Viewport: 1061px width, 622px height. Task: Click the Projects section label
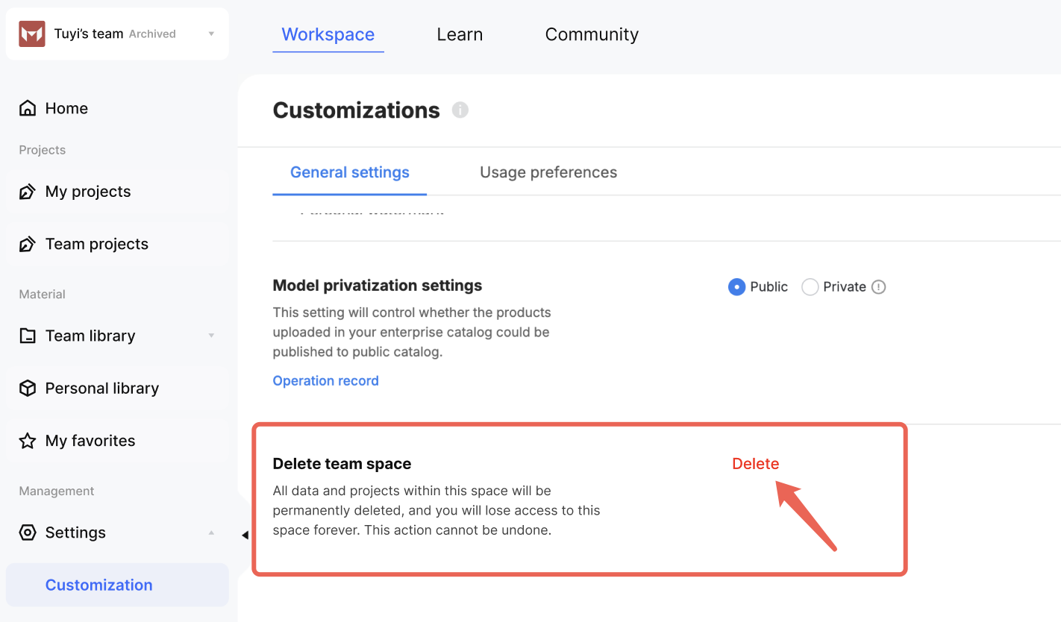43,150
